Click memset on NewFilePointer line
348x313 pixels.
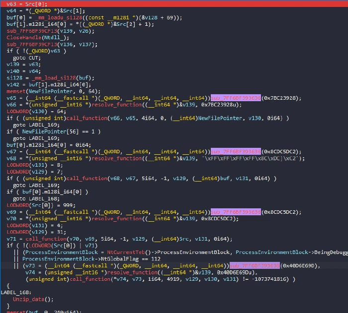[16, 91]
